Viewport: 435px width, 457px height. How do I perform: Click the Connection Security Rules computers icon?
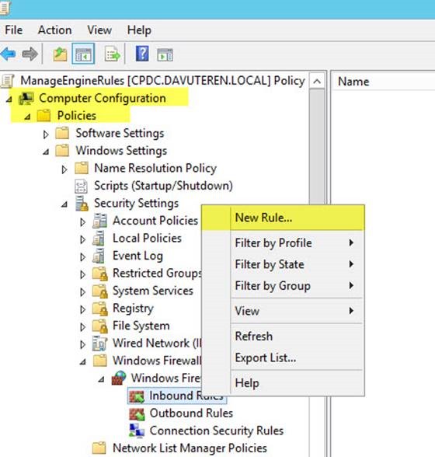[x=137, y=431]
